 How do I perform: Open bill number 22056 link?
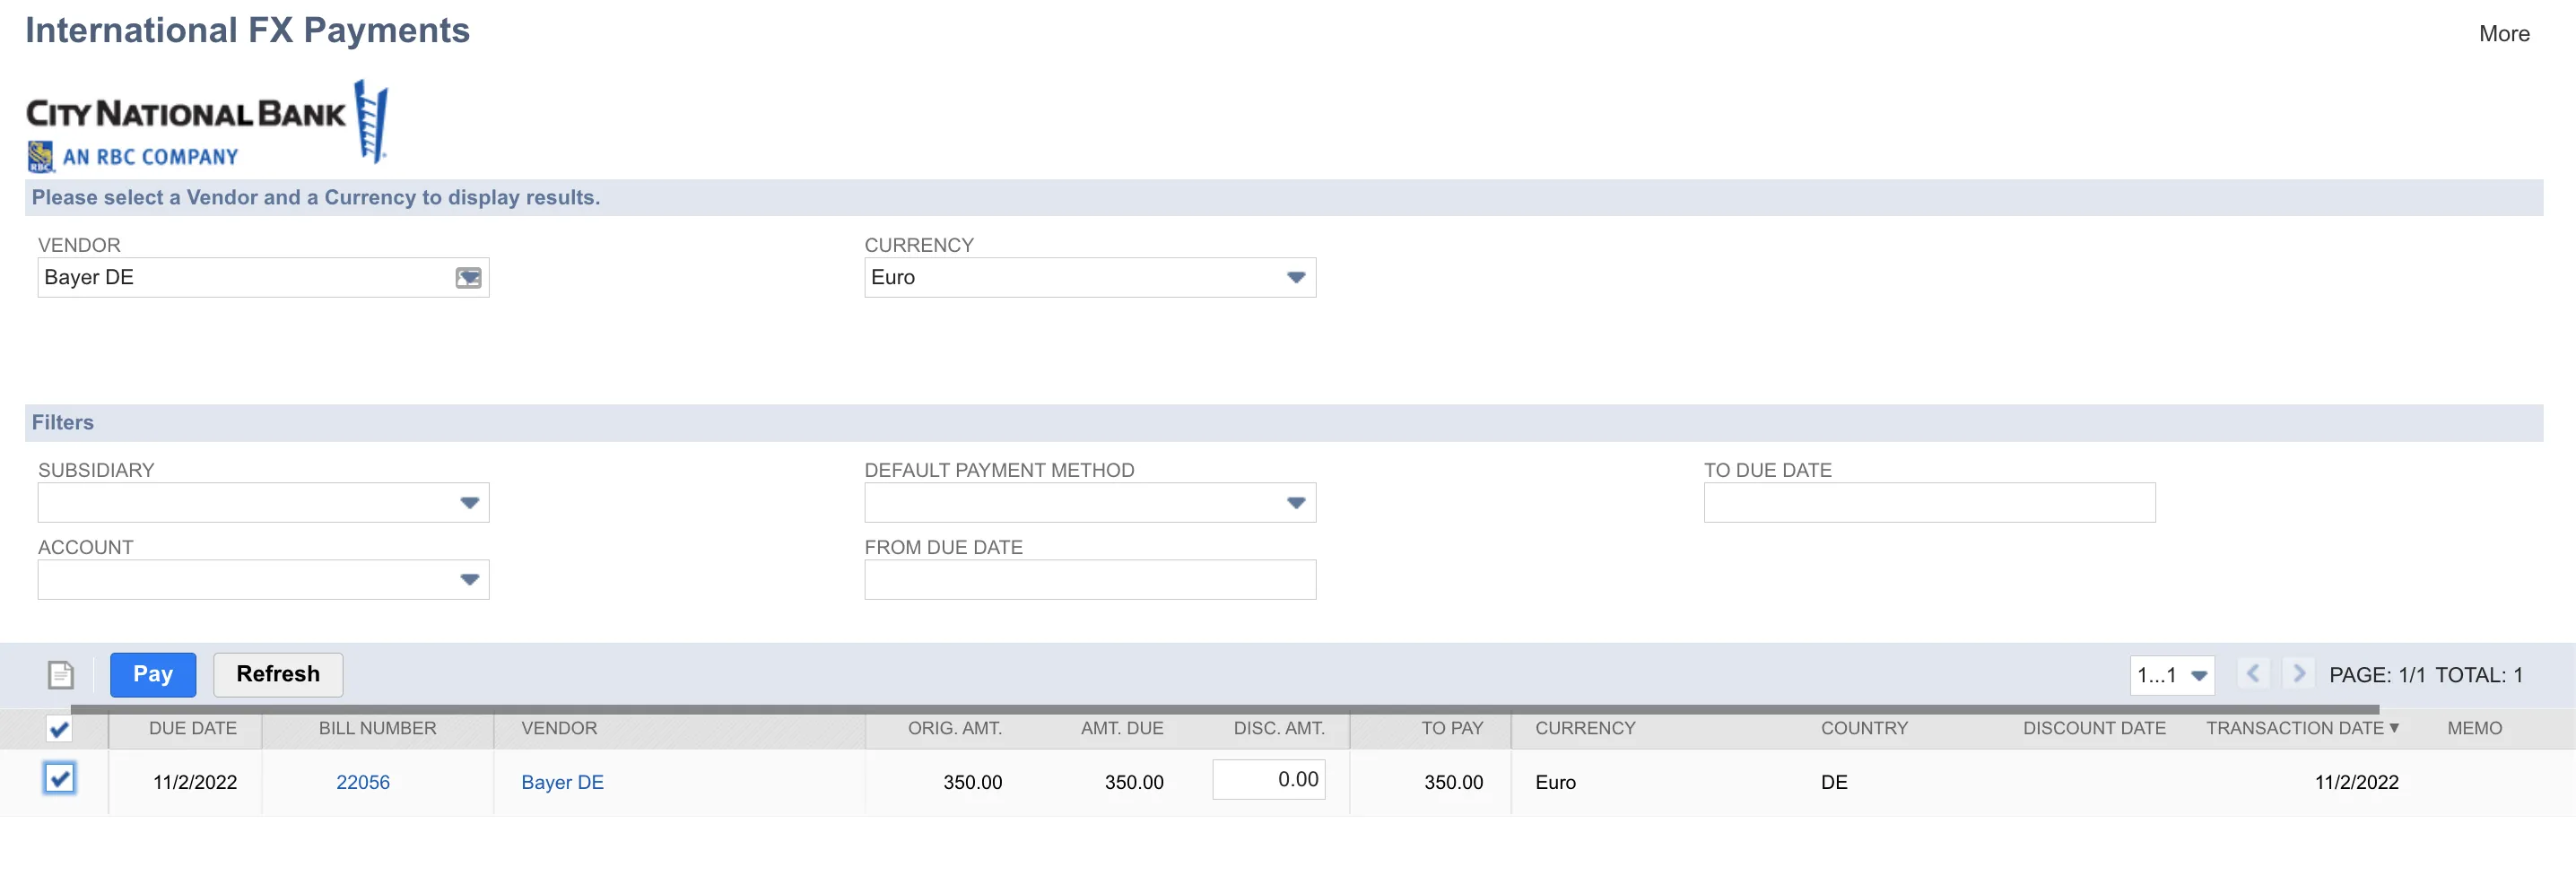363,782
